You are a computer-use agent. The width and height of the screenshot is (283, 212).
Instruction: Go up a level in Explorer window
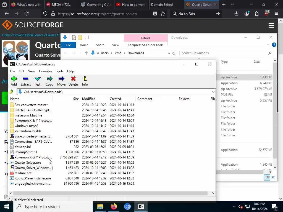(x=86, y=53)
